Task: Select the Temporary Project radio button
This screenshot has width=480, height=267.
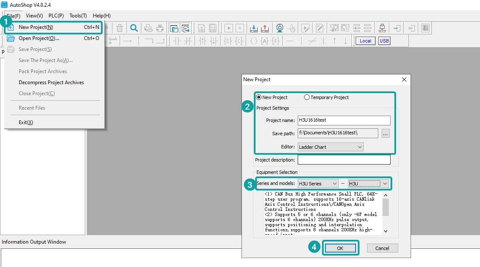Action: pos(307,97)
